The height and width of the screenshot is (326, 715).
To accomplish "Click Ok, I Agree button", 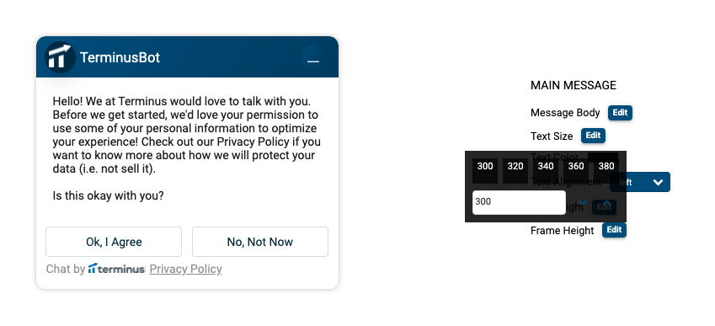I will pyautogui.click(x=114, y=242).
